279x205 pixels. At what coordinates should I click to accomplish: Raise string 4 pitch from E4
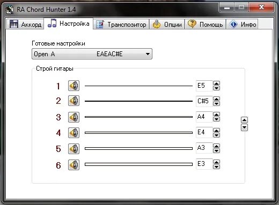click(216, 130)
